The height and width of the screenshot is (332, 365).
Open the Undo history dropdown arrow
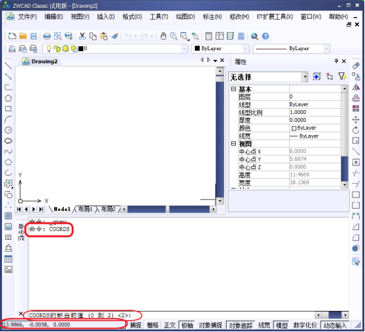pos(136,36)
